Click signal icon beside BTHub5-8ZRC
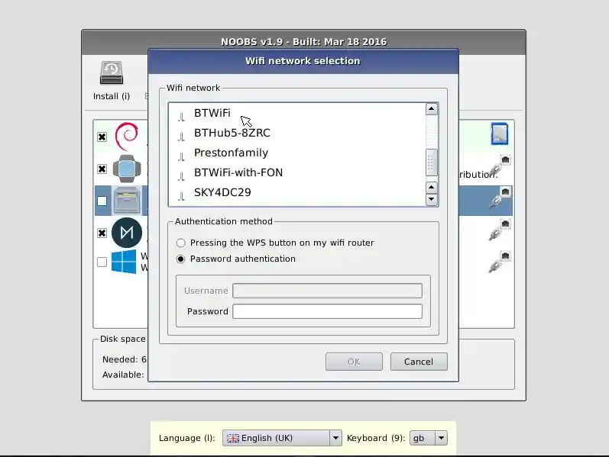The height and width of the screenshot is (457, 609). point(181,137)
